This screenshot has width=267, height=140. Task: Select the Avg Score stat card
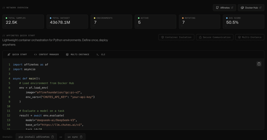(x=244, y=22)
